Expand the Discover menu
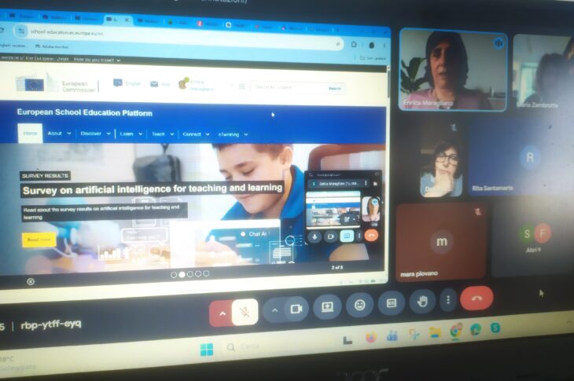The height and width of the screenshot is (381, 574). 95,134
